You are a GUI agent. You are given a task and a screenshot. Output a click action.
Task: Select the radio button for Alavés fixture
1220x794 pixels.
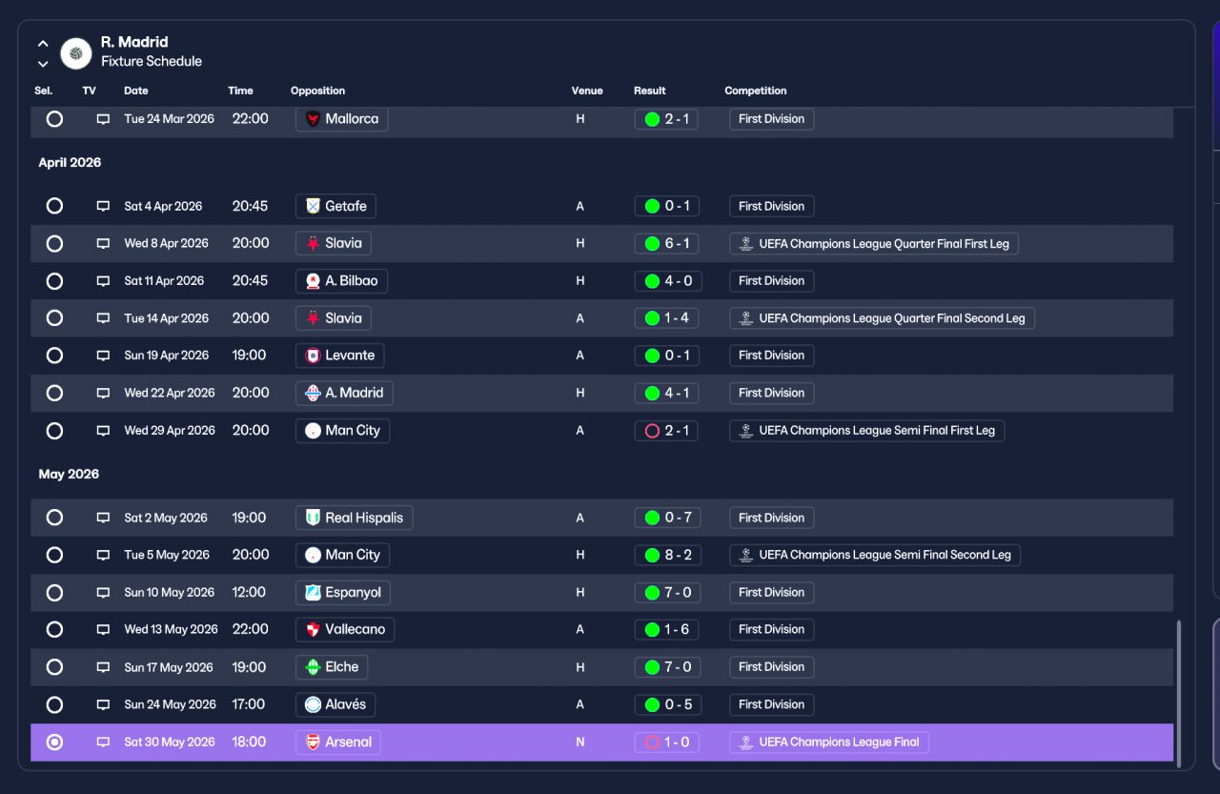point(54,704)
